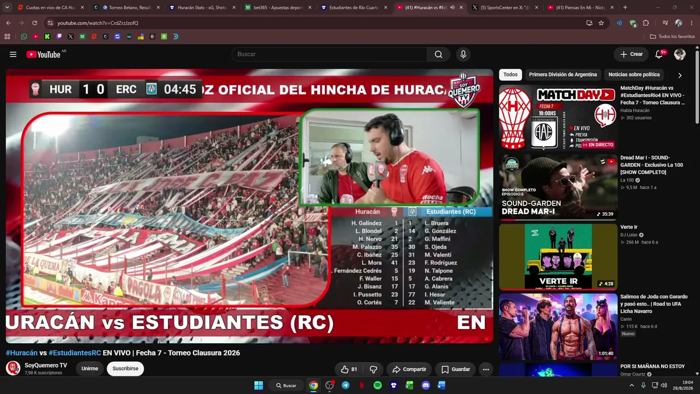Screen dimensions: 700x394
Task: Open the tab search dropdown arrow
Action: (8, 8)
